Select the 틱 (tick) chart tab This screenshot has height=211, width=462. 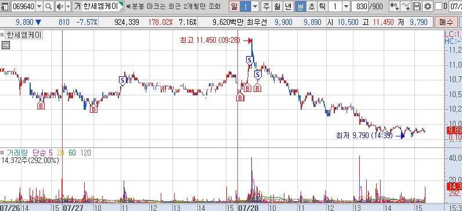point(322,6)
